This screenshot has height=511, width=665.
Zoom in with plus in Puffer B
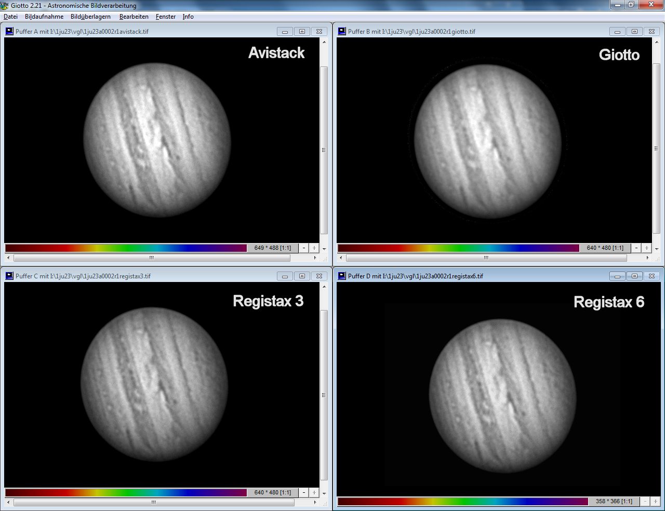coord(647,248)
